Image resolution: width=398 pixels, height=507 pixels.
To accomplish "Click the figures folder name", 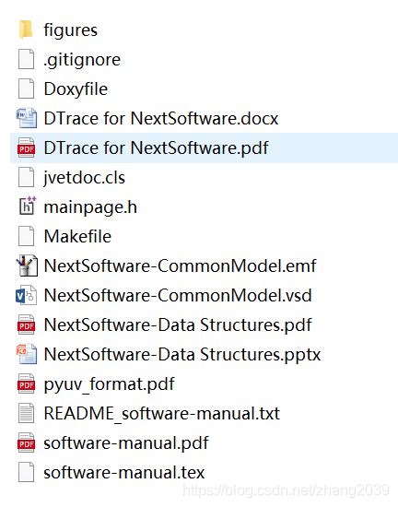I will coord(70,30).
